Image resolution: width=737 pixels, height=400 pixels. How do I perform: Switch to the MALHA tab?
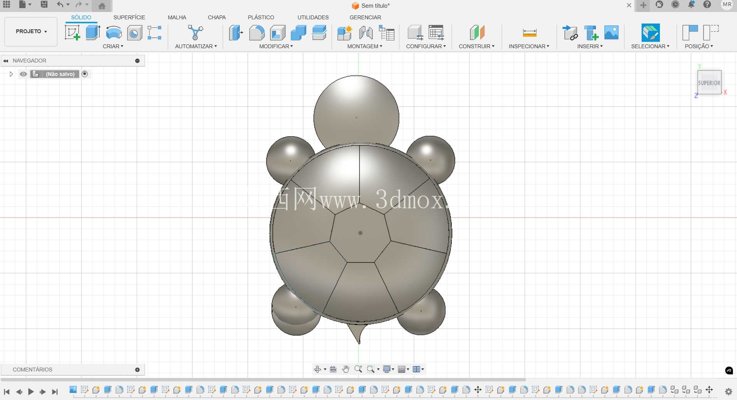[x=177, y=17]
